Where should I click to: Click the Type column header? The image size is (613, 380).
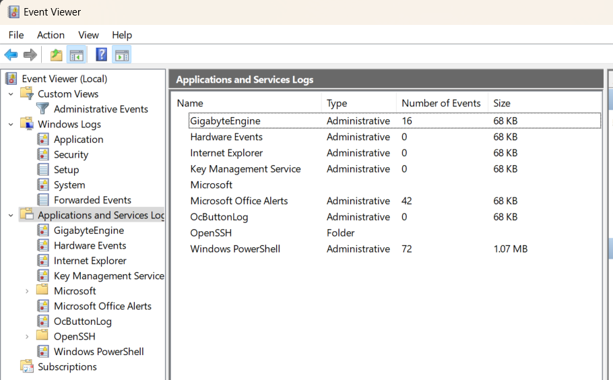(x=337, y=103)
